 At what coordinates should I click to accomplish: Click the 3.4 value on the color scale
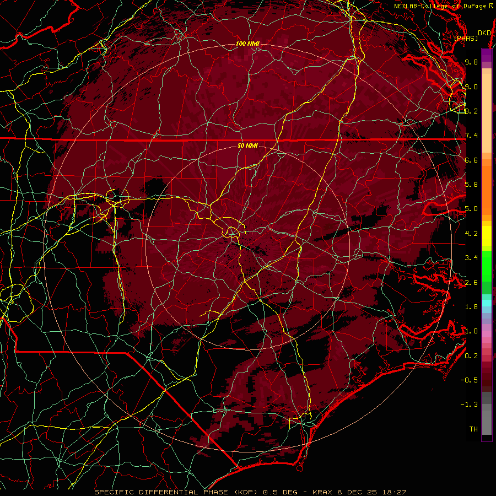pyautogui.click(x=471, y=258)
